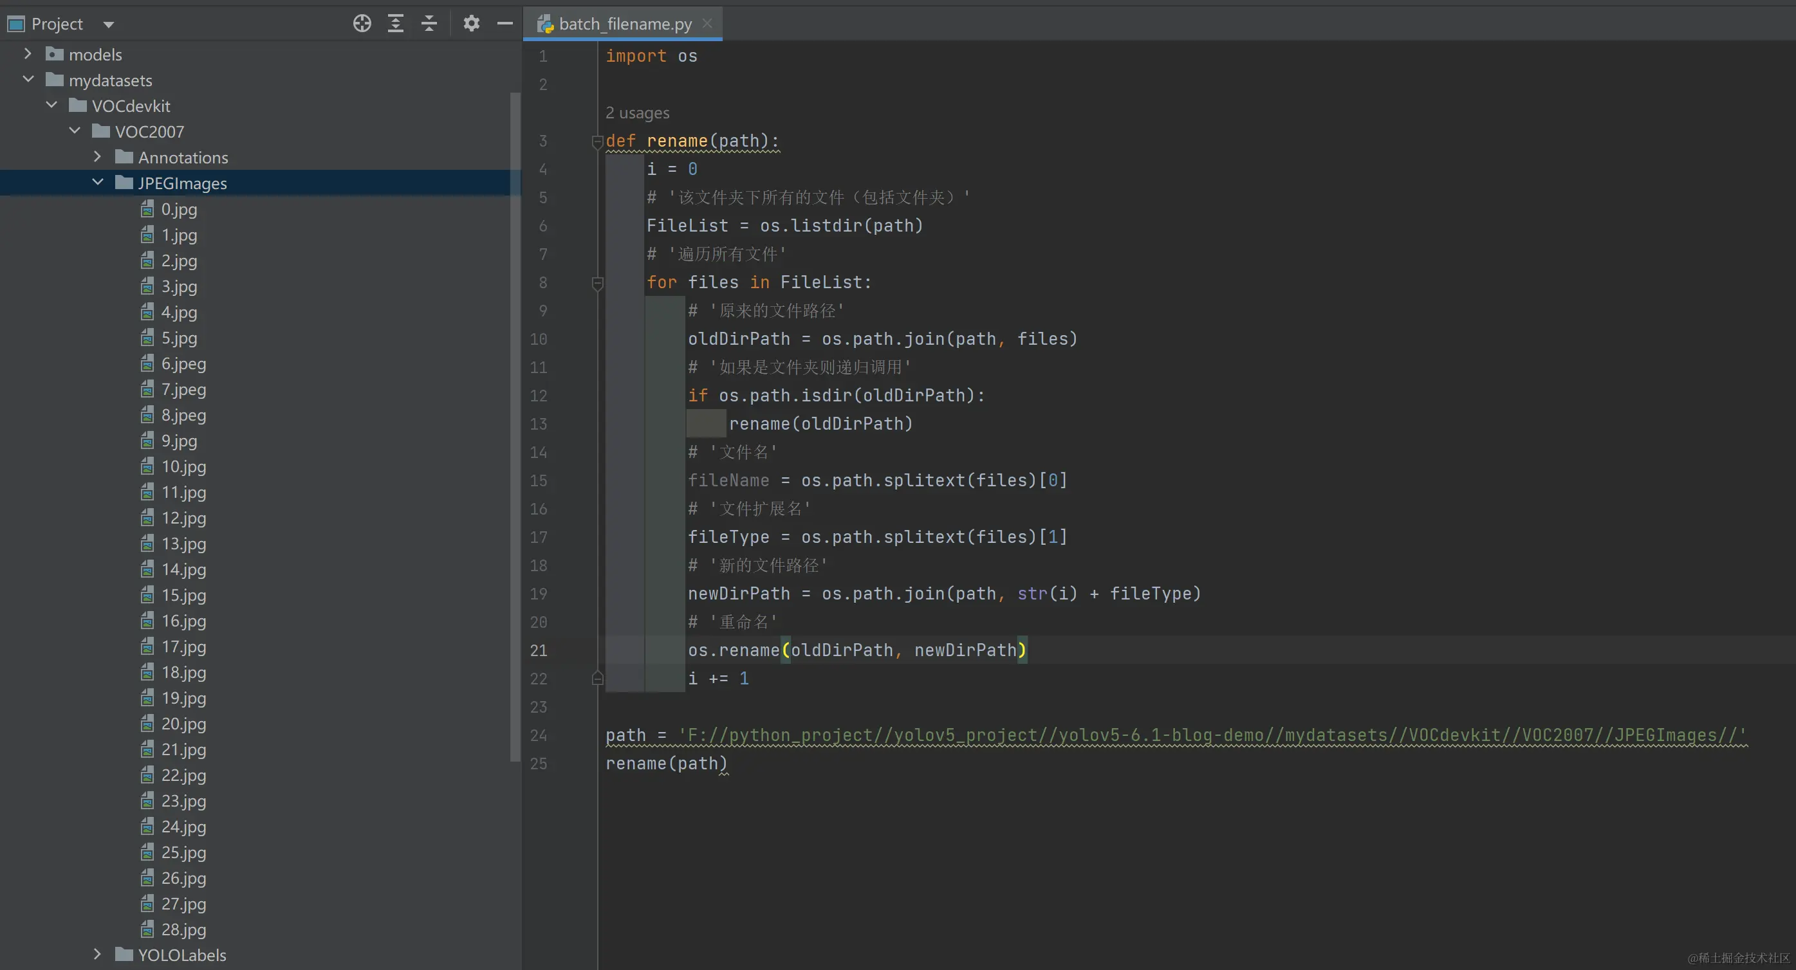
Task: Place cursor on os.listdir(path) line
Action: click(x=784, y=226)
